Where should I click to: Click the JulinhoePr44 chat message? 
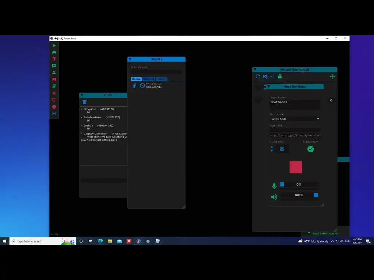[x=101, y=119]
